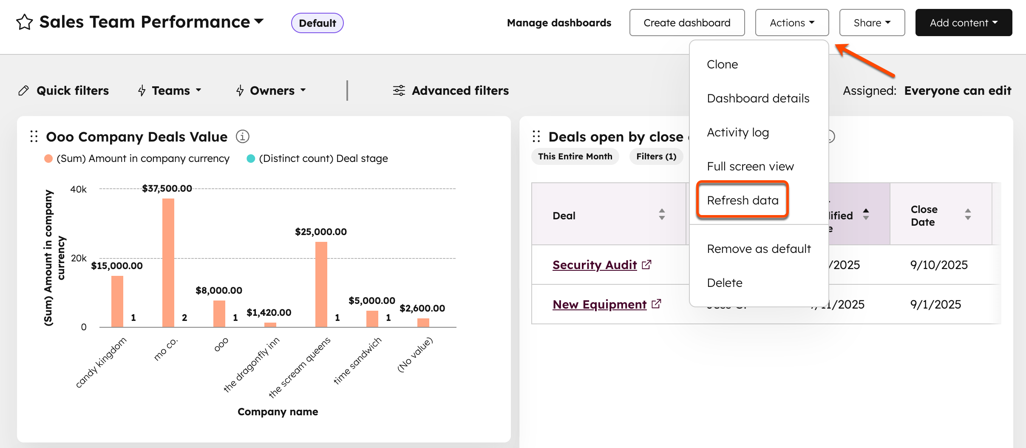
Task: Click the star icon to favorite this dashboard
Action: [23, 22]
